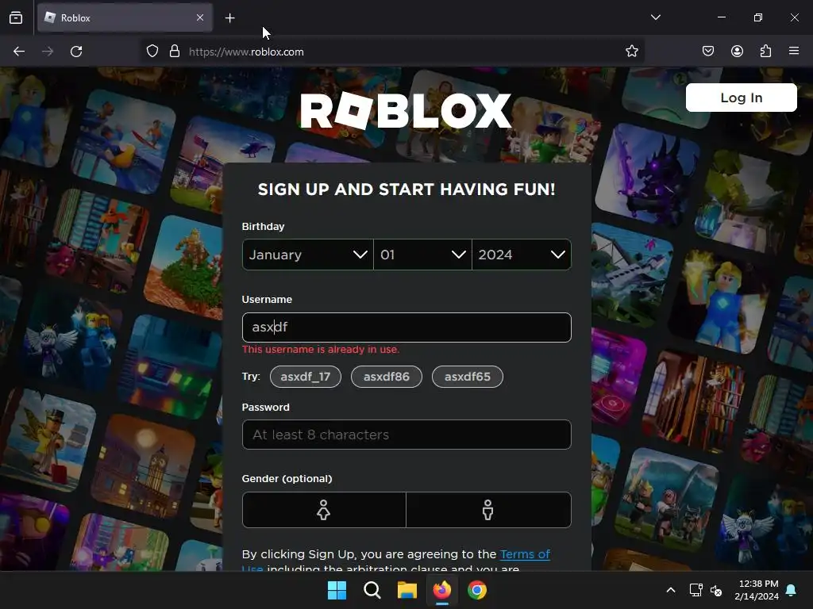
Task: Open muted volume tray icon
Action: tap(716, 590)
